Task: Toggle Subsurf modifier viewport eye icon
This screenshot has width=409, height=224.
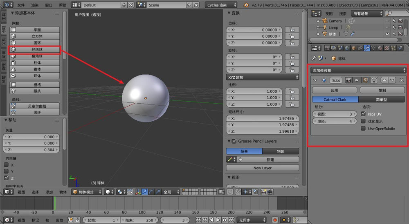Action: (357, 80)
